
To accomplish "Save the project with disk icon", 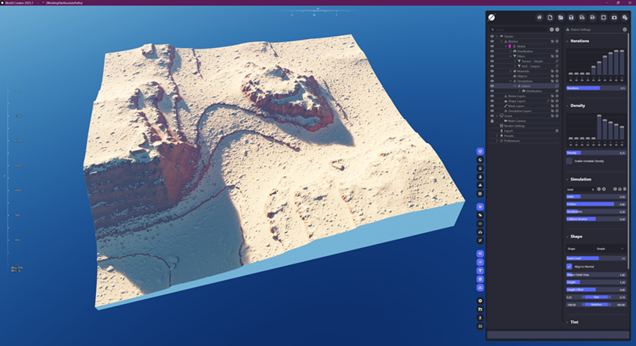I will click(x=572, y=17).
